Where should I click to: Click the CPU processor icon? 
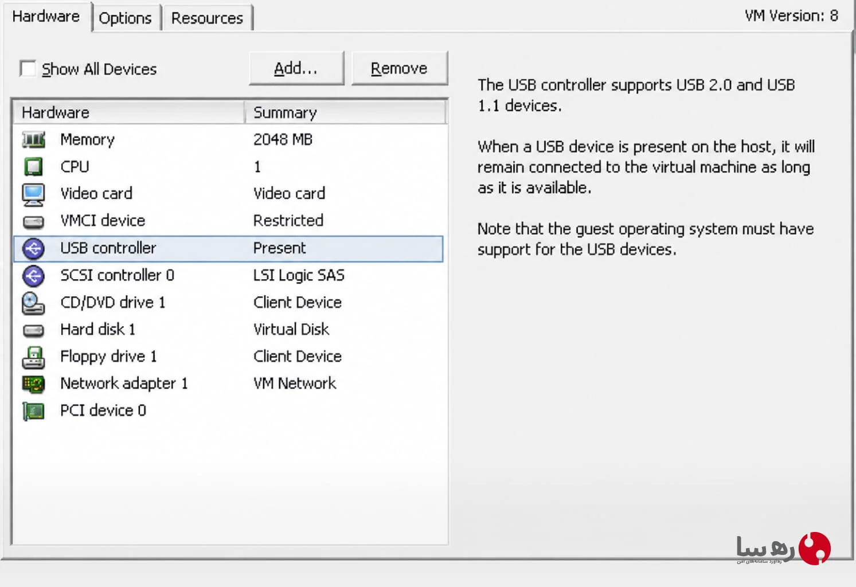(x=33, y=166)
